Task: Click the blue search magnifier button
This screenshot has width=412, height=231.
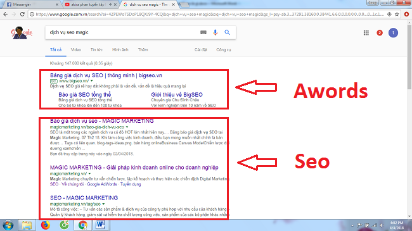Action: coord(228,32)
